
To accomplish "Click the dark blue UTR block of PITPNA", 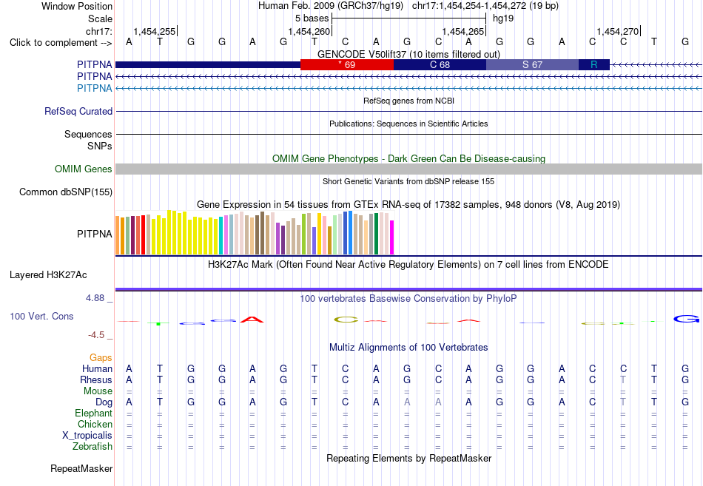I will 208,64.
